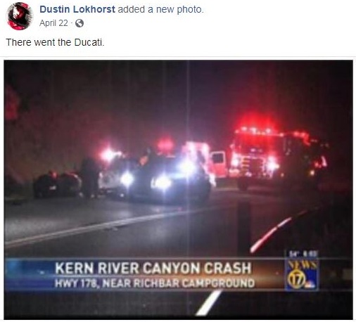Click the Dustin Lokhorst name link

[77, 9]
